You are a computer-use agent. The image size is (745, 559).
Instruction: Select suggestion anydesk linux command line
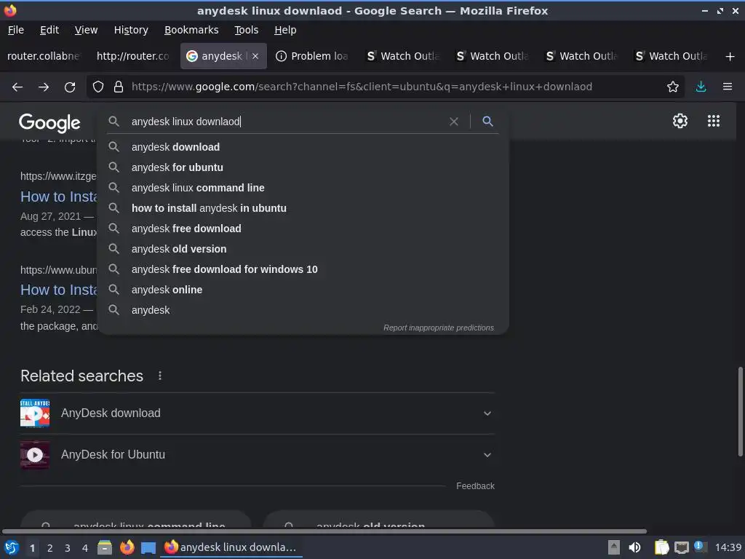tap(303, 189)
